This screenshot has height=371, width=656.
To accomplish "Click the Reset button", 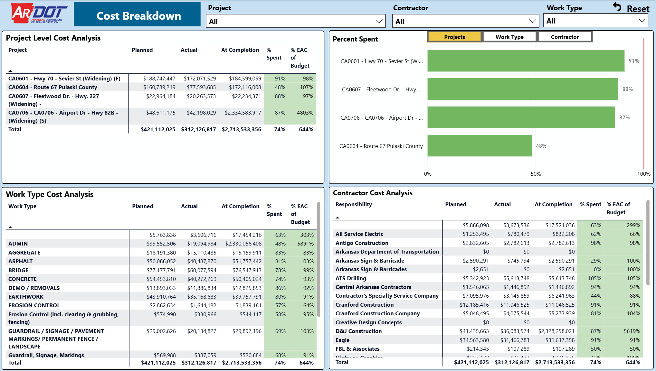I will pyautogui.click(x=632, y=8).
